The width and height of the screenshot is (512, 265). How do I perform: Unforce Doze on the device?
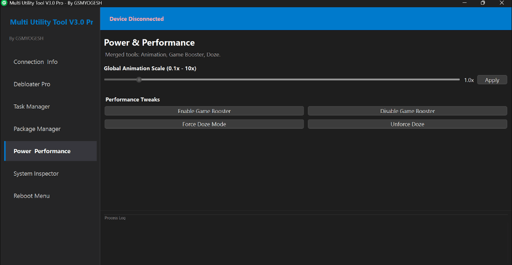click(x=407, y=124)
